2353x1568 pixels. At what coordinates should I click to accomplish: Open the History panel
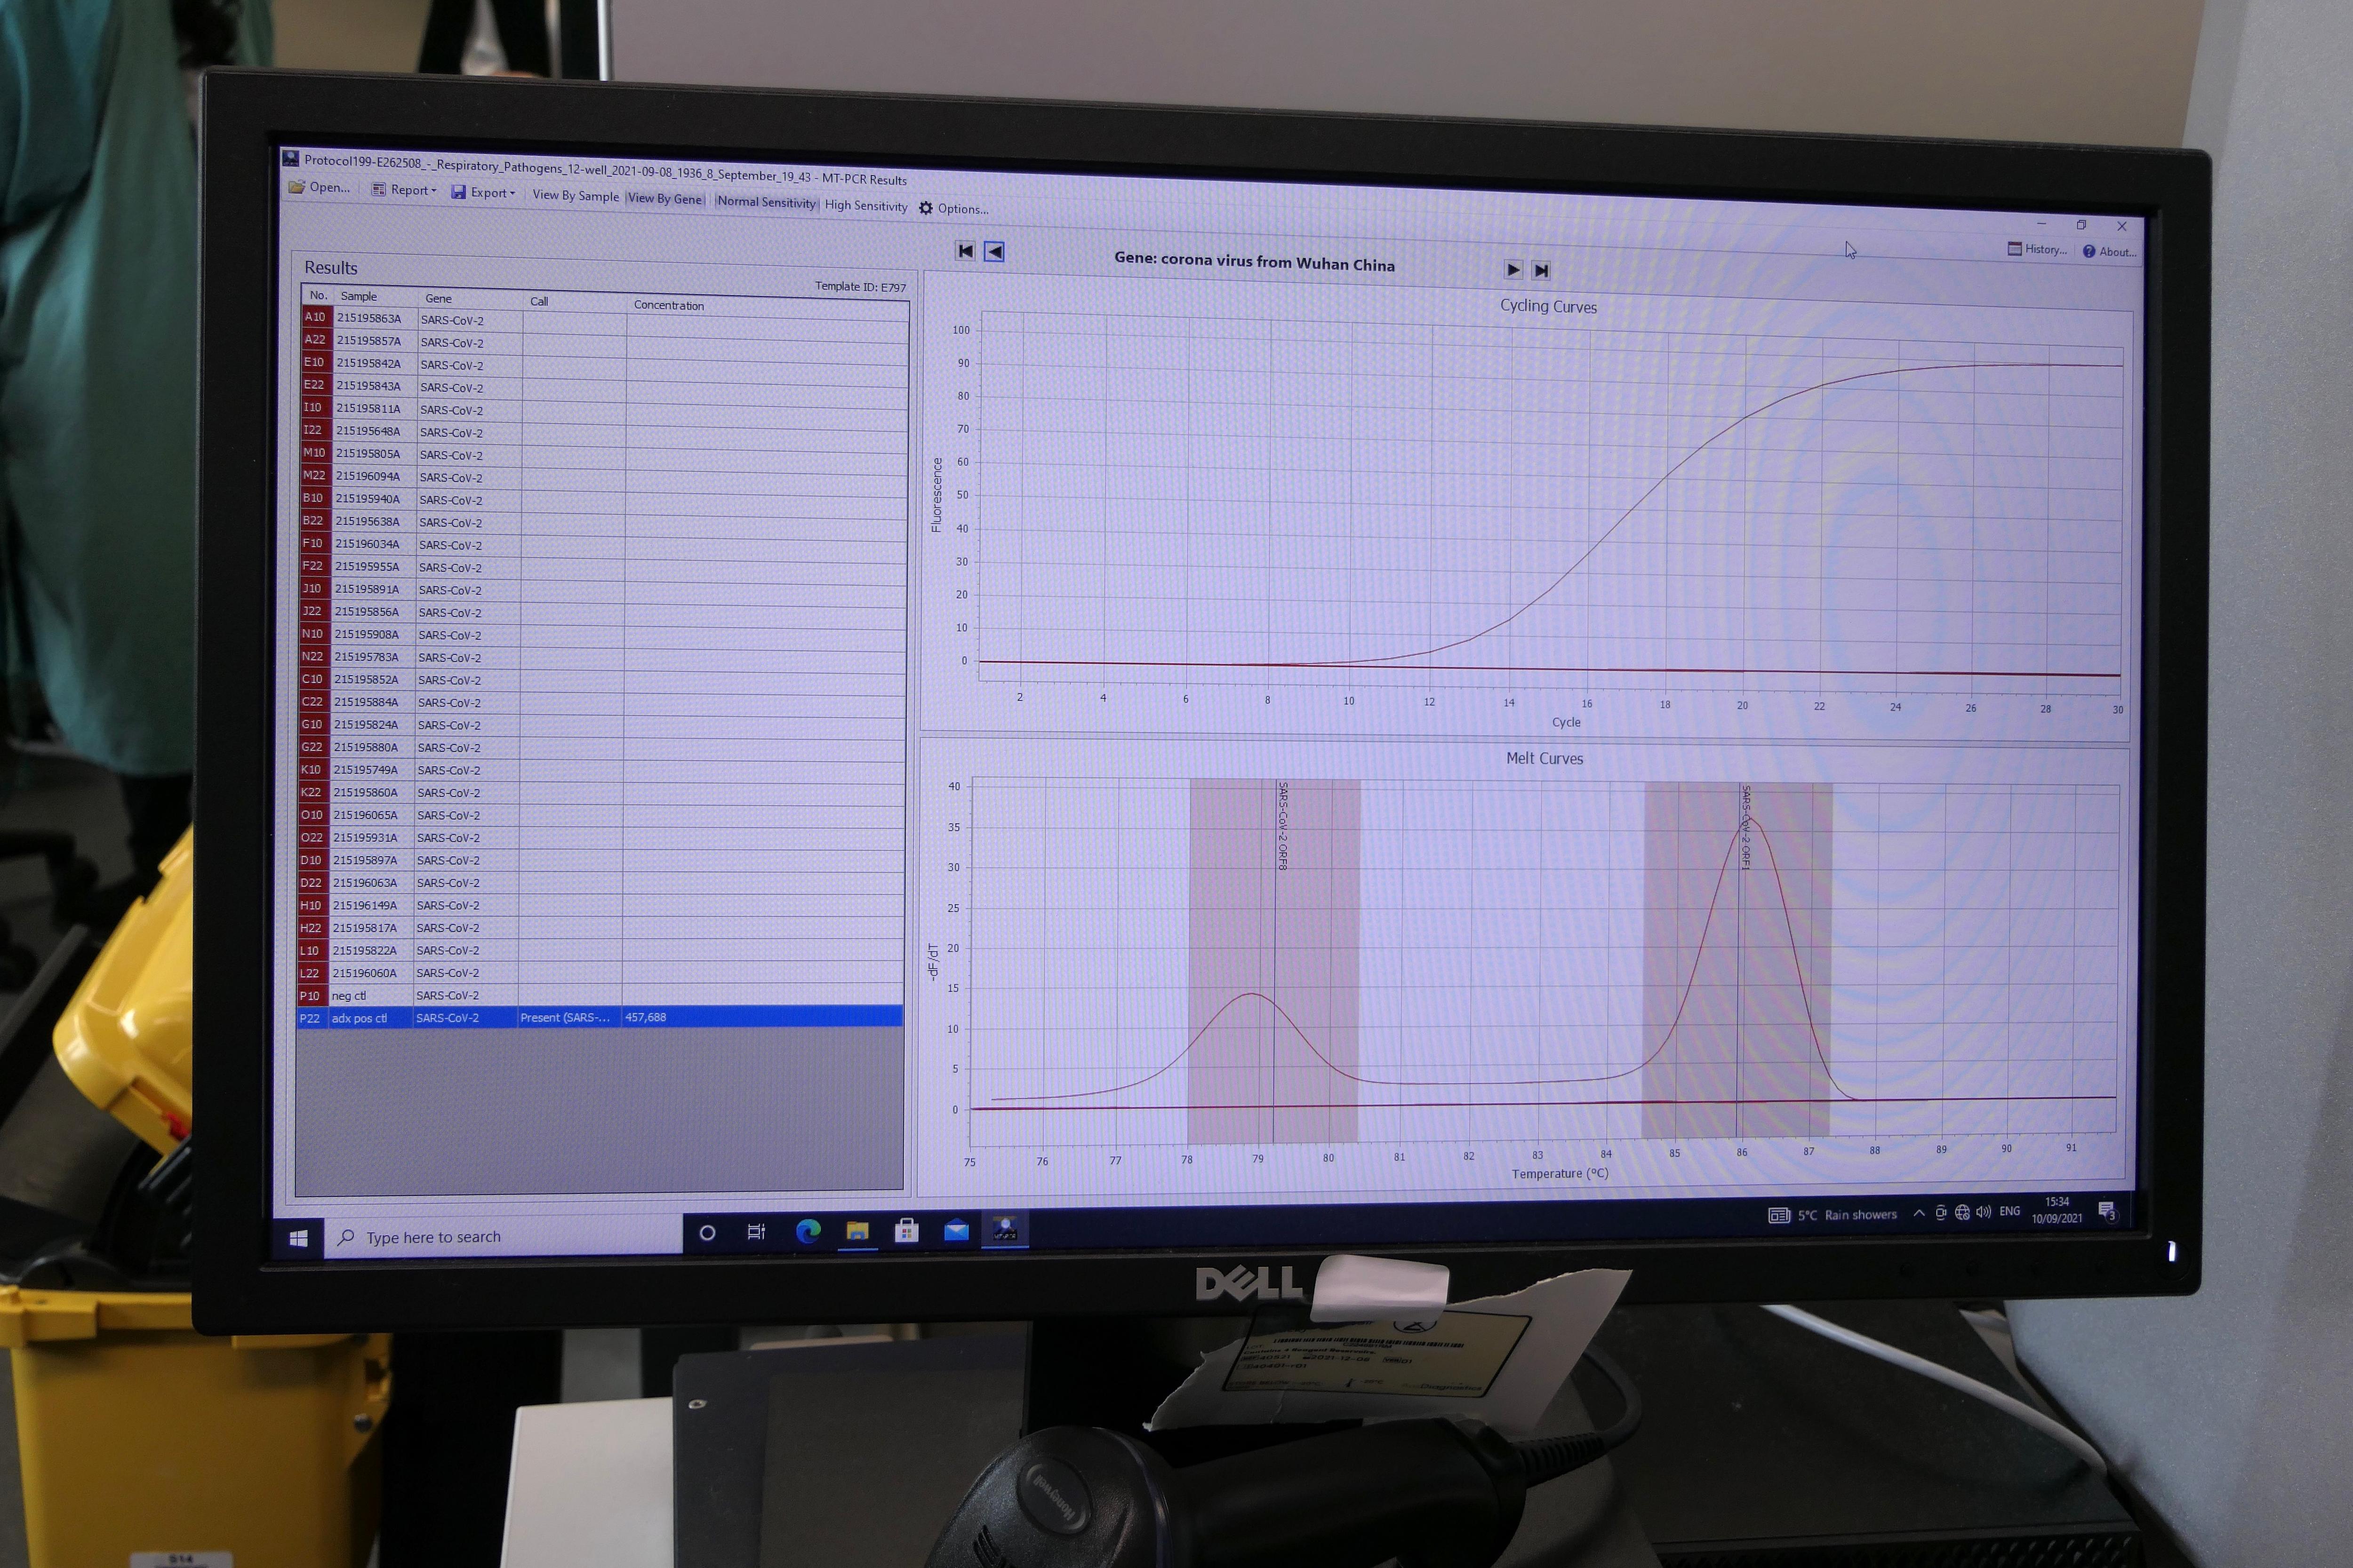point(2037,249)
